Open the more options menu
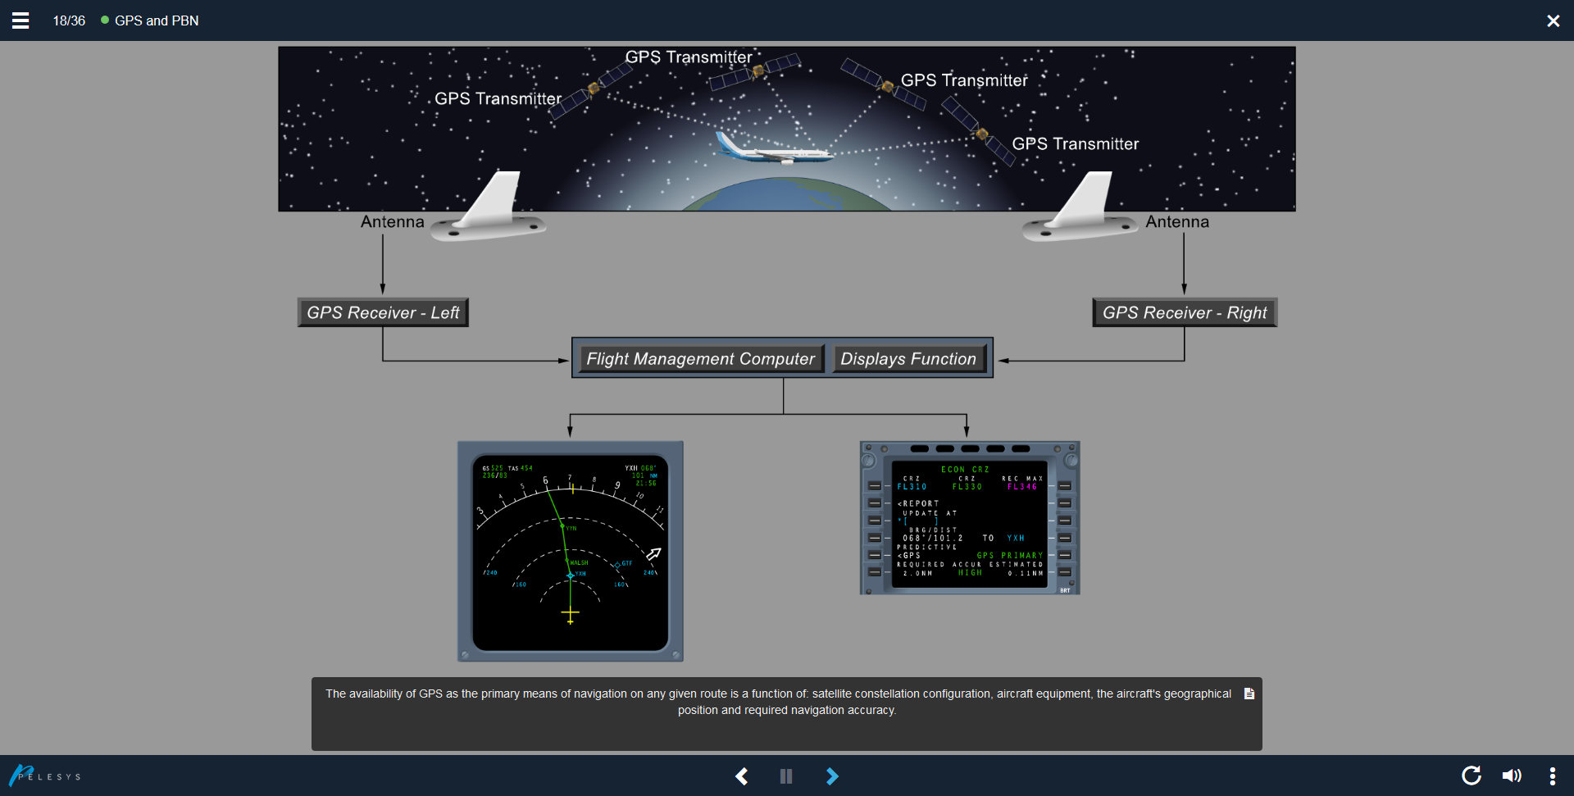The image size is (1574, 796). [x=1552, y=776]
